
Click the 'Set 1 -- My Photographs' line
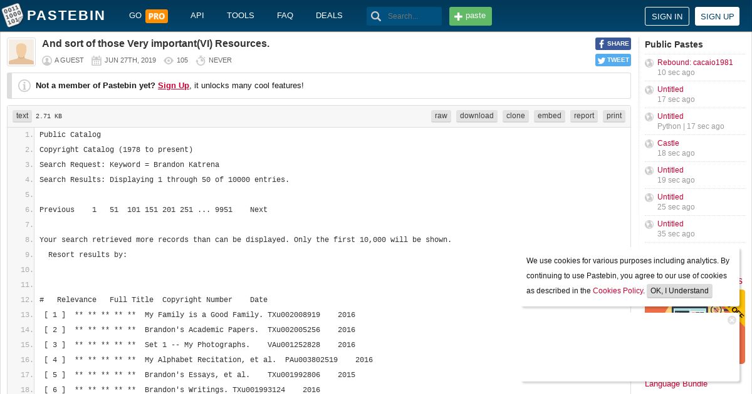pos(197,345)
